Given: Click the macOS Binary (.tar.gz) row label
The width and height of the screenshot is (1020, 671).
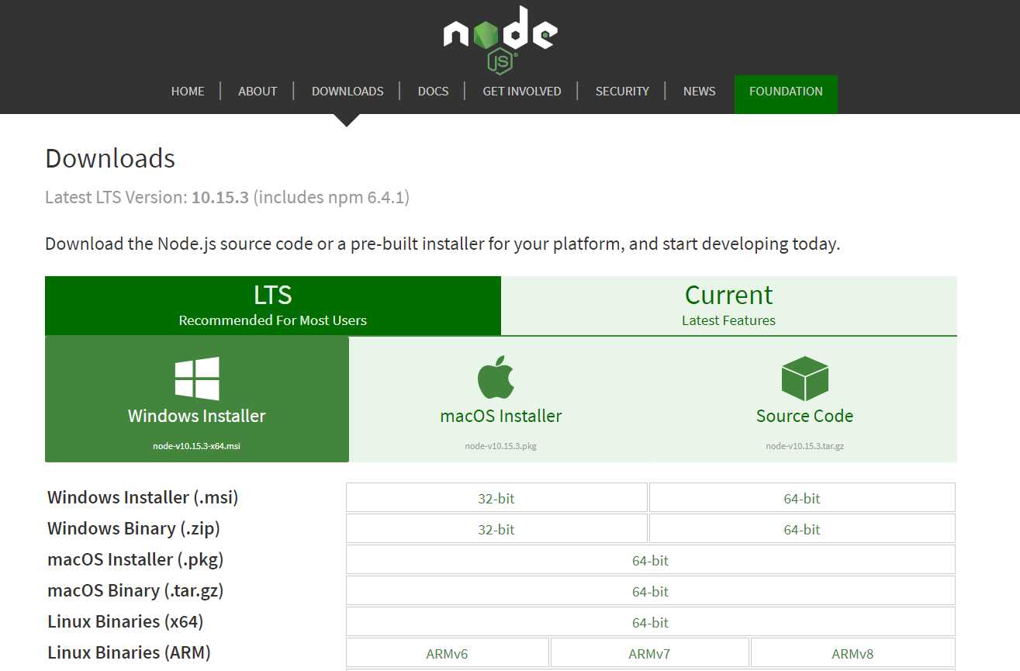Looking at the screenshot, I should pyautogui.click(x=136, y=590).
